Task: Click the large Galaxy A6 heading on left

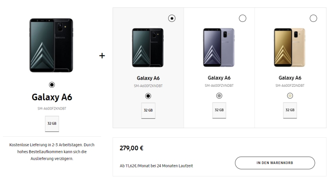Action: tap(52, 98)
